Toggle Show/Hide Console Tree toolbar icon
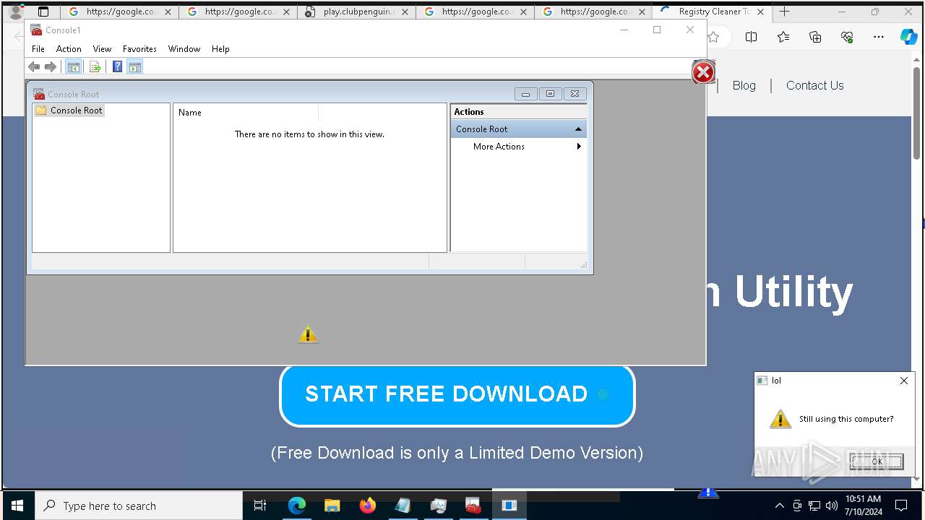Screen dimensions: 925x520 [73, 67]
